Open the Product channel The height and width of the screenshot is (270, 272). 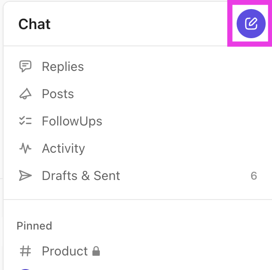click(x=64, y=251)
